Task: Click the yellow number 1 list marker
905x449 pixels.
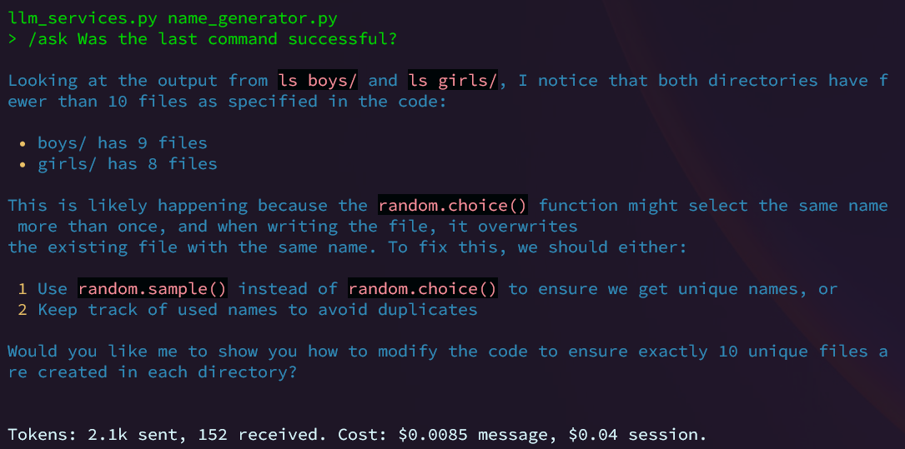Action: (x=23, y=289)
